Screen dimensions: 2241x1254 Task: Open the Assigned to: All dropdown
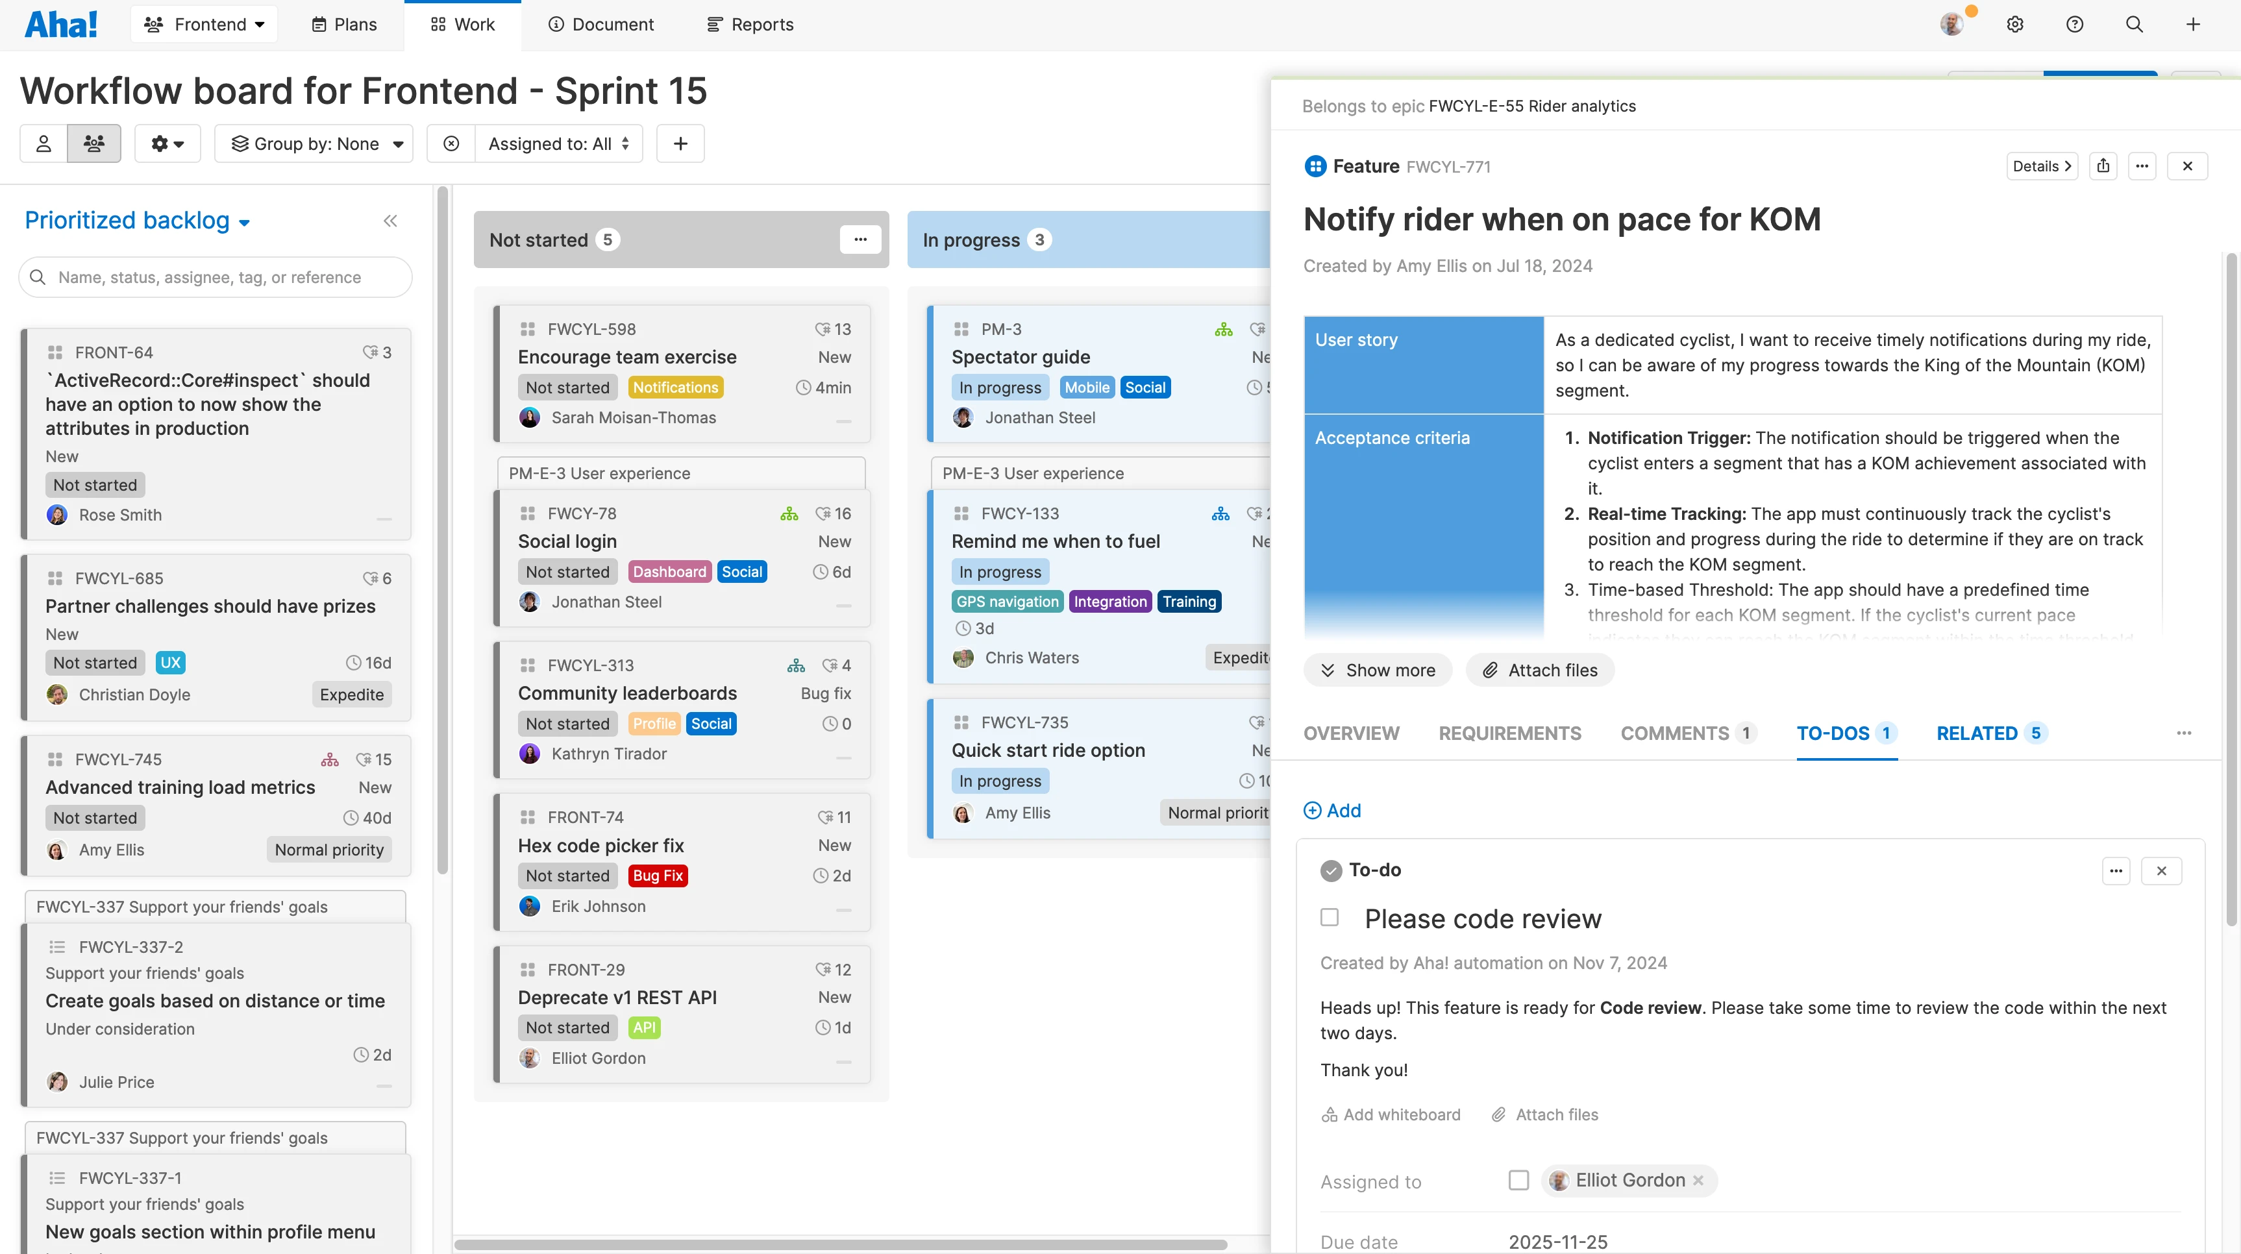tap(557, 143)
